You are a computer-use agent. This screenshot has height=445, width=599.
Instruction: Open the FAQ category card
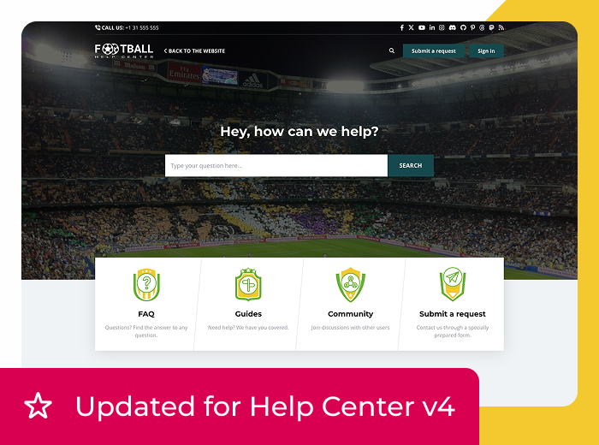click(146, 304)
